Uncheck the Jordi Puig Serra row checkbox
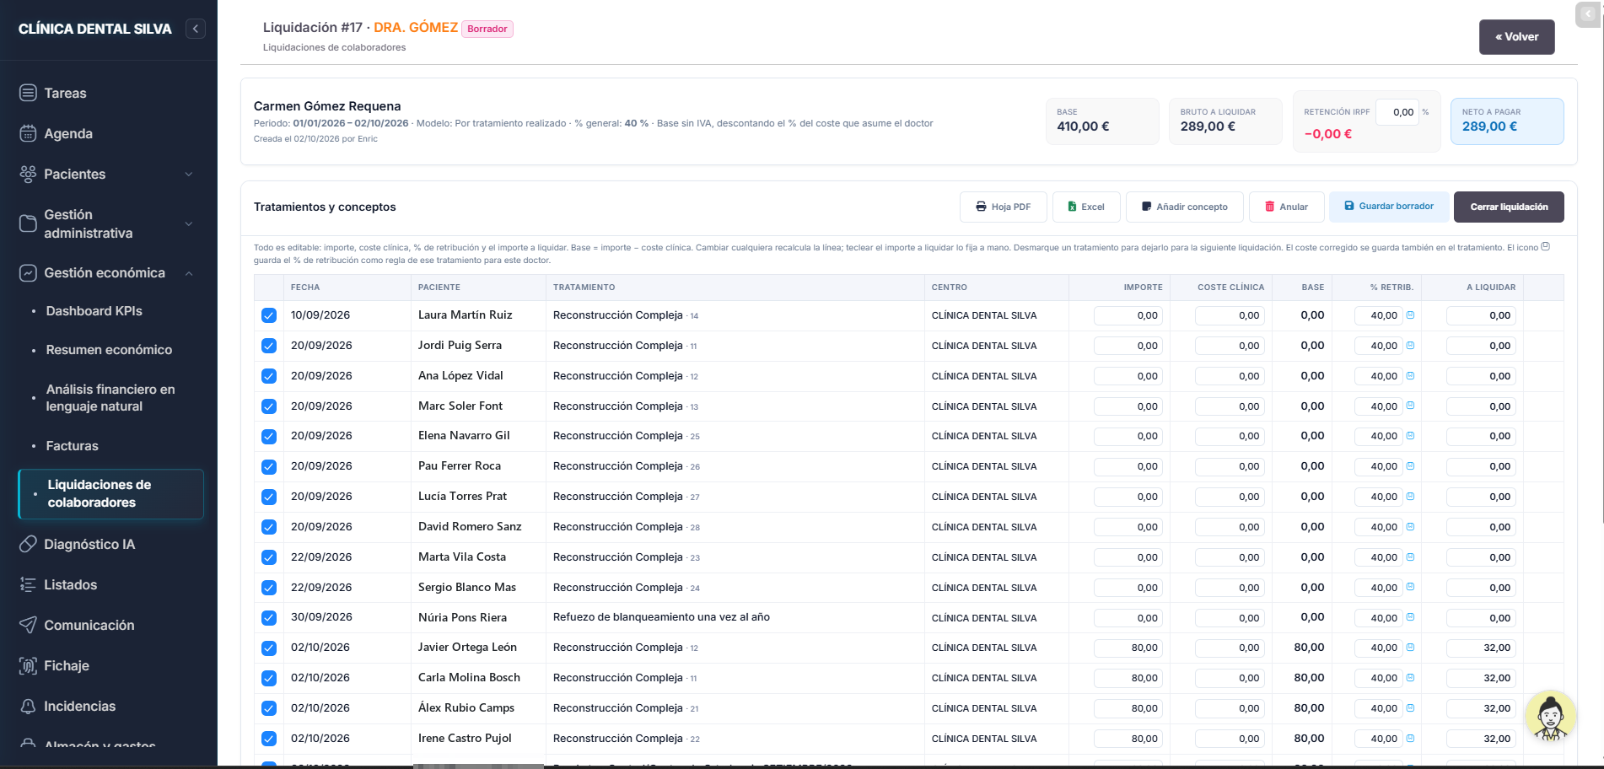Image resolution: width=1604 pixels, height=769 pixels. tap(269, 346)
